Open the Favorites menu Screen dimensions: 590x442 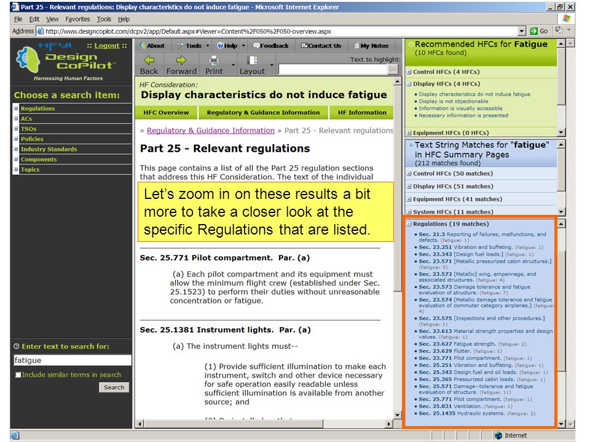pos(77,19)
